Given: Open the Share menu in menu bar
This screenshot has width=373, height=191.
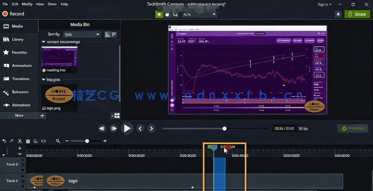Looking at the screenshot, I should (52, 4).
